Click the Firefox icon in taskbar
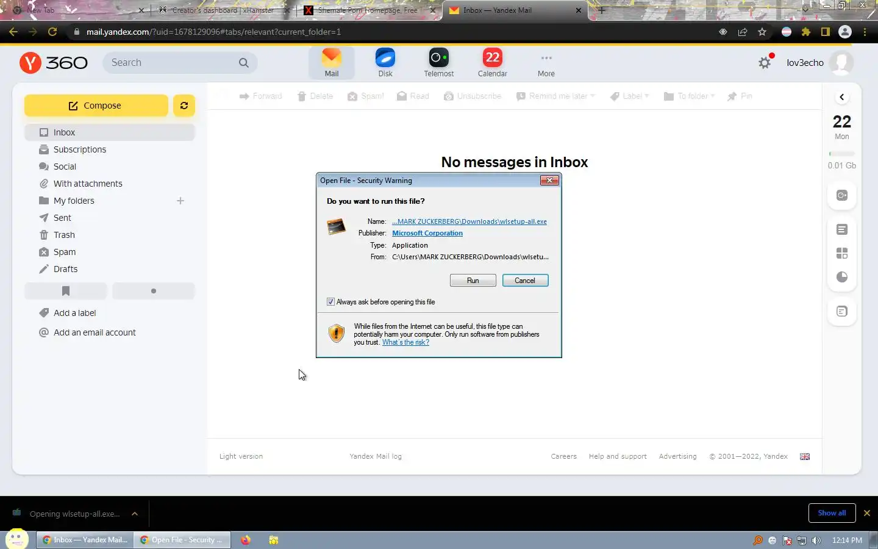Viewport: 878px width, 549px height. pyautogui.click(x=245, y=540)
